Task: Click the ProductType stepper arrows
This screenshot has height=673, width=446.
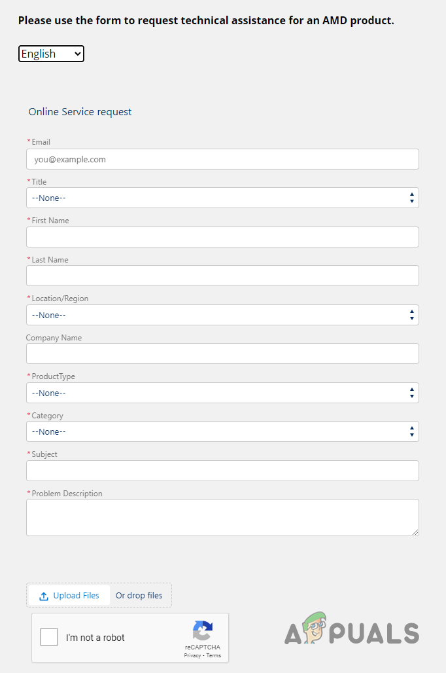Action: coord(411,393)
